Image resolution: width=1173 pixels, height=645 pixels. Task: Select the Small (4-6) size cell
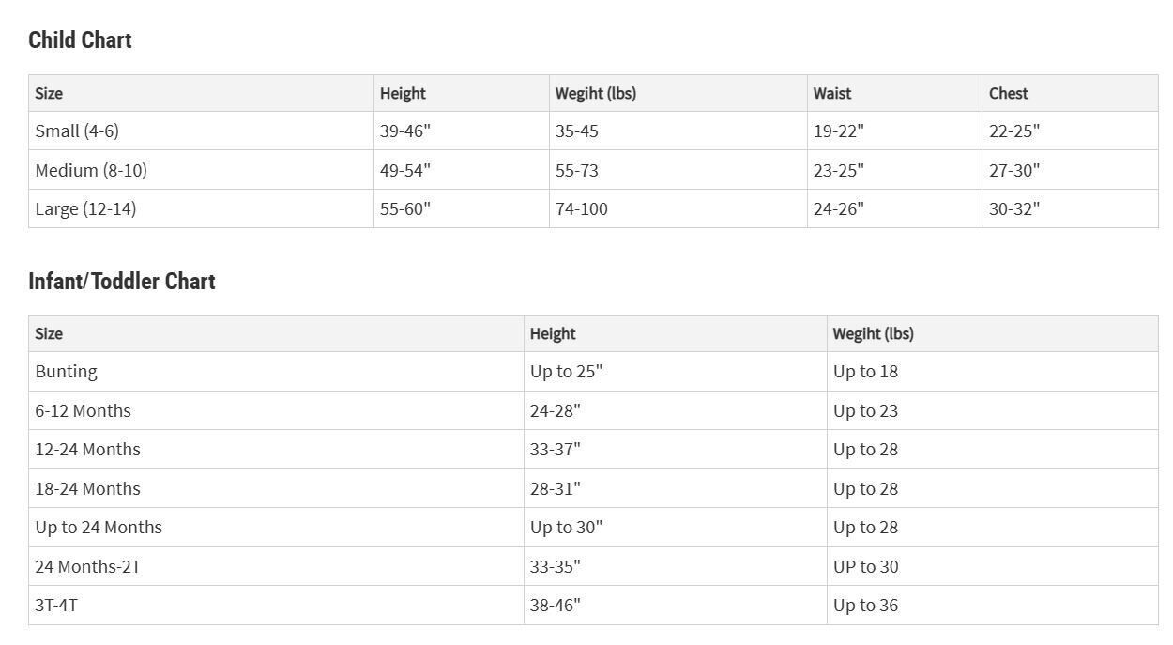[x=201, y=131]
